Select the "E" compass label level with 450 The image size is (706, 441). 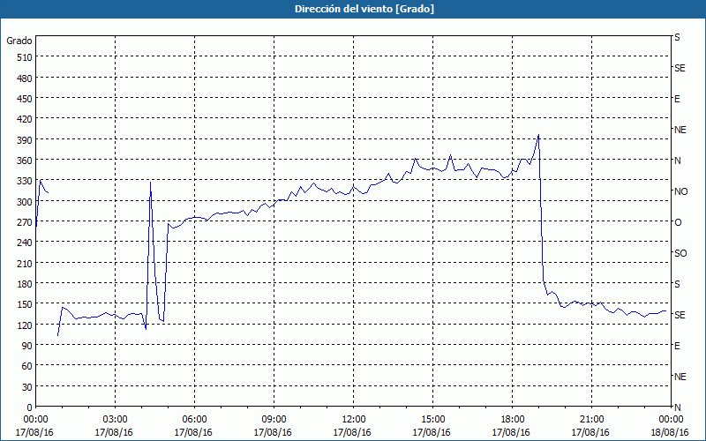coord(677,99)
